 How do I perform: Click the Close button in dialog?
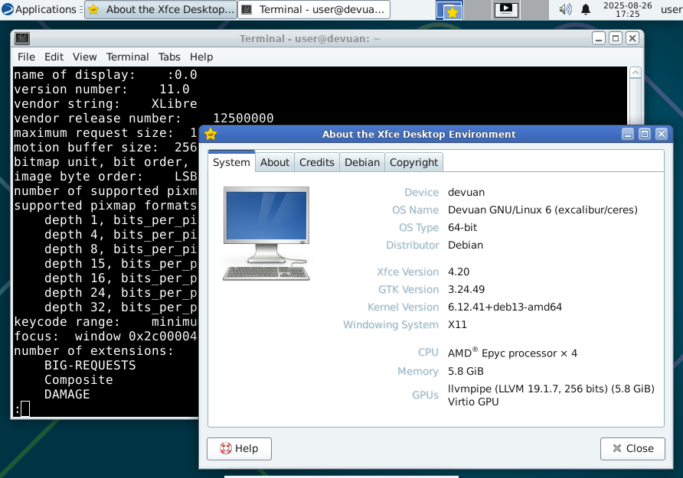(x=632, y=448)
